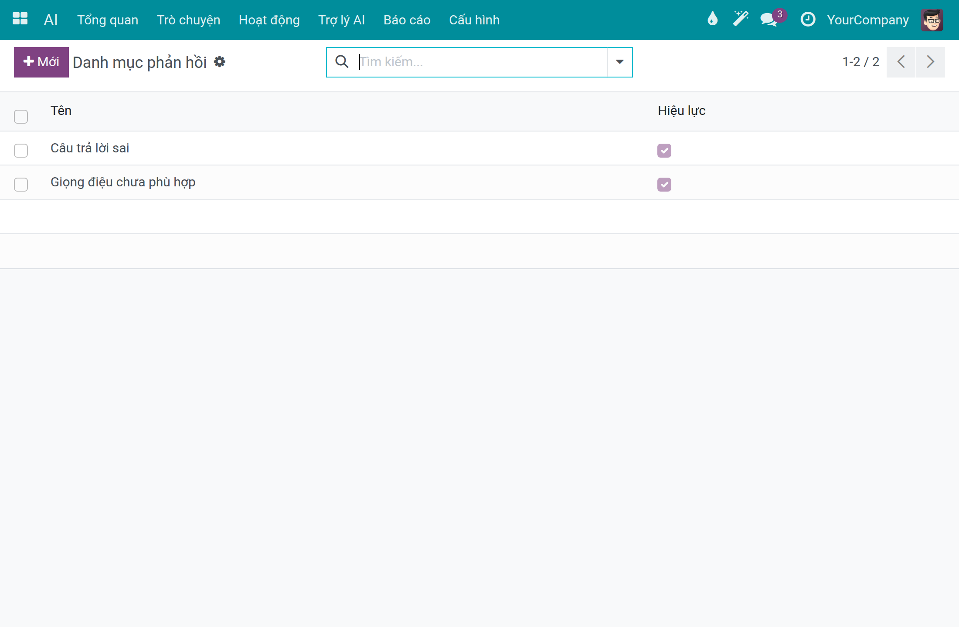Open the user avatar menu
Image resolution: width=959 pixels, height=627 pixels.
tap(932, 20)
